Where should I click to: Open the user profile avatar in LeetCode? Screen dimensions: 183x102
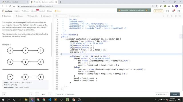click(178, 11)
